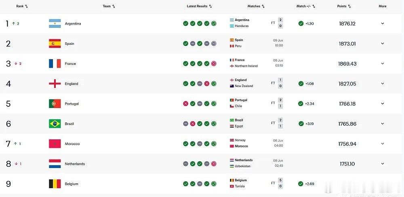404x197 pixels.
Task: Expand Netherlands row details chevron
Action: 382,164
